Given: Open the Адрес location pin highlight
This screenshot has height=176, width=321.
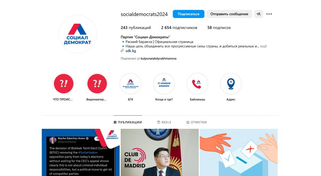Looking at the screenshot, I should point(231,84).
